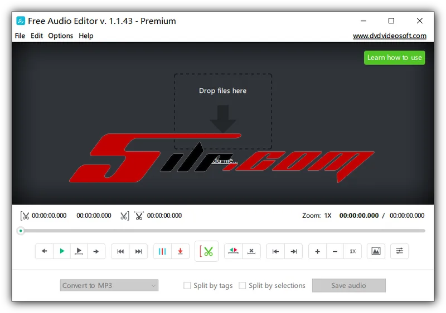The image size is (446, 313).
Task: Close the Free Audio Editor window
Action: point(420,21)
